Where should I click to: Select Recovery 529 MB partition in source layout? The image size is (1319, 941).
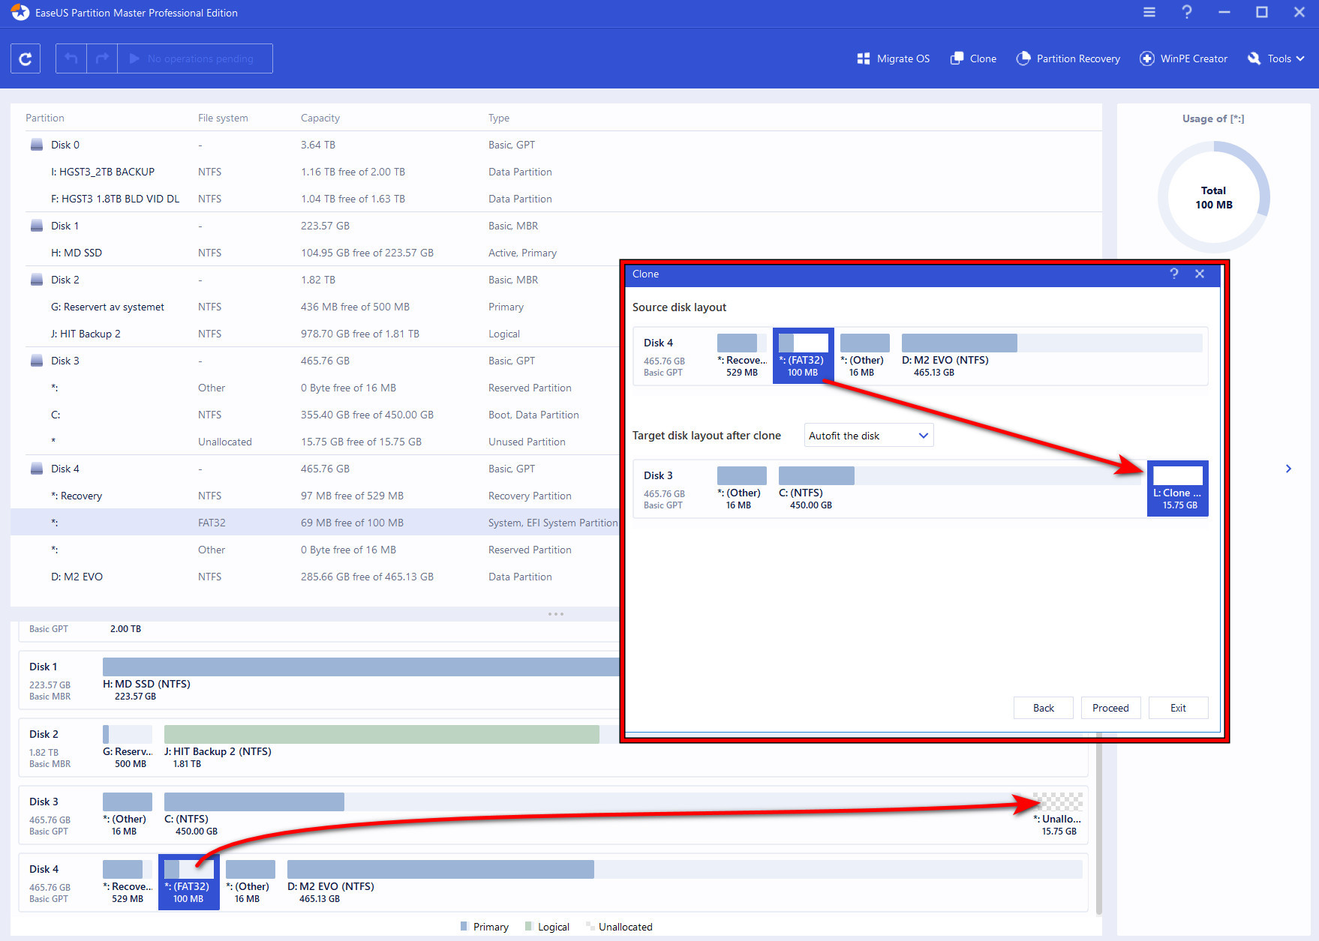click(x=741, y=355)
